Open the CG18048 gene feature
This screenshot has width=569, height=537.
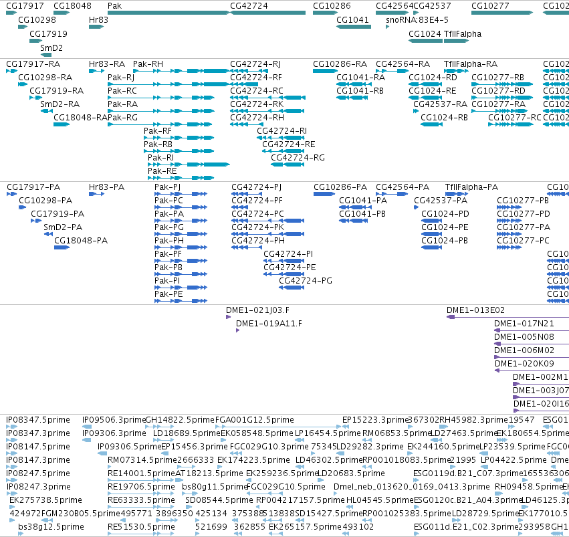click(x=62, y=13)
